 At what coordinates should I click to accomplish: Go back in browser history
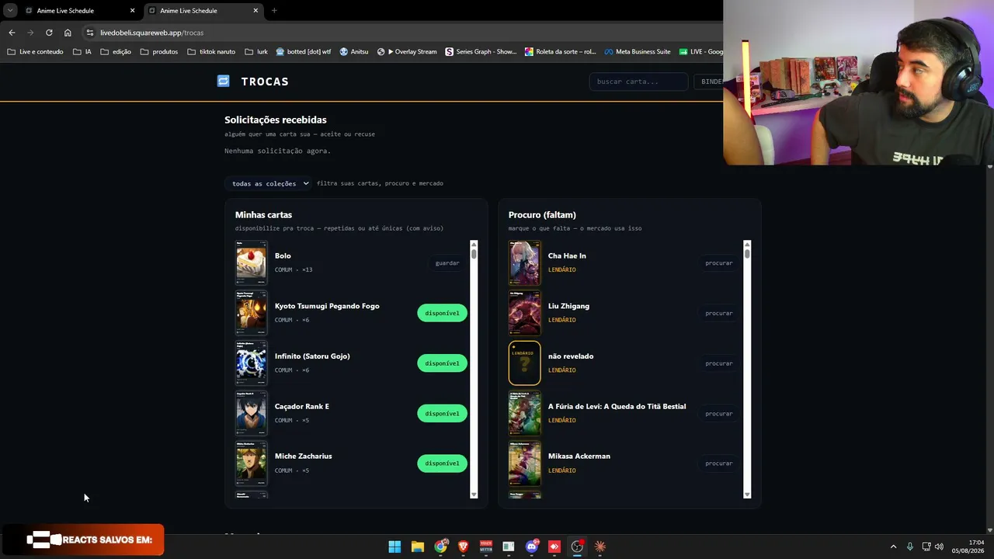click(12, 33)
